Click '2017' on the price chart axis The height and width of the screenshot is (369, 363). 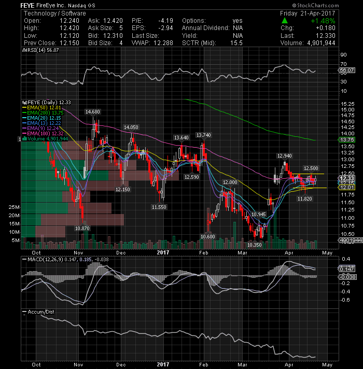click(163, 253)
